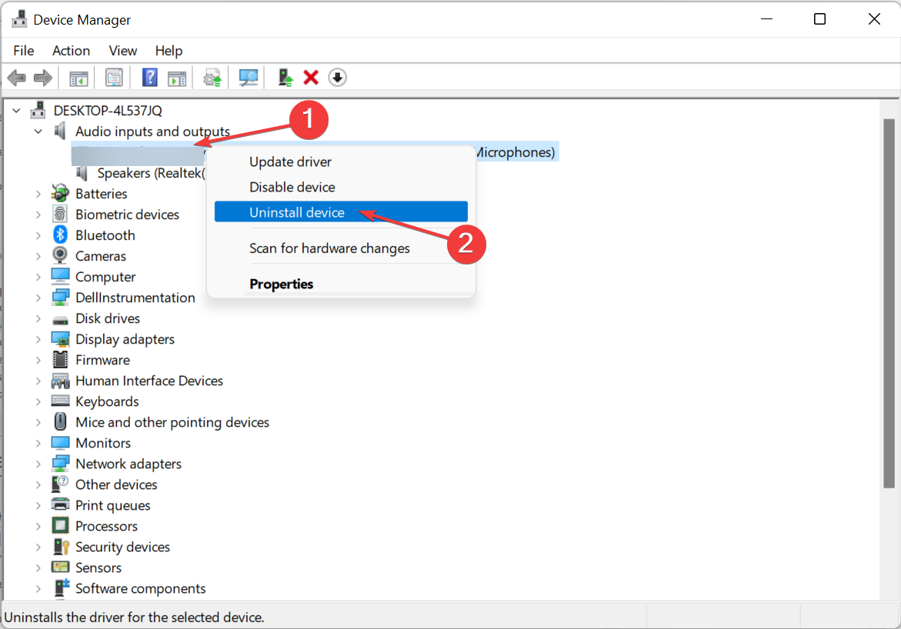Click the blue Help question-mark icon
Viewport: 901px width, 629px height.
click(150, 78)
